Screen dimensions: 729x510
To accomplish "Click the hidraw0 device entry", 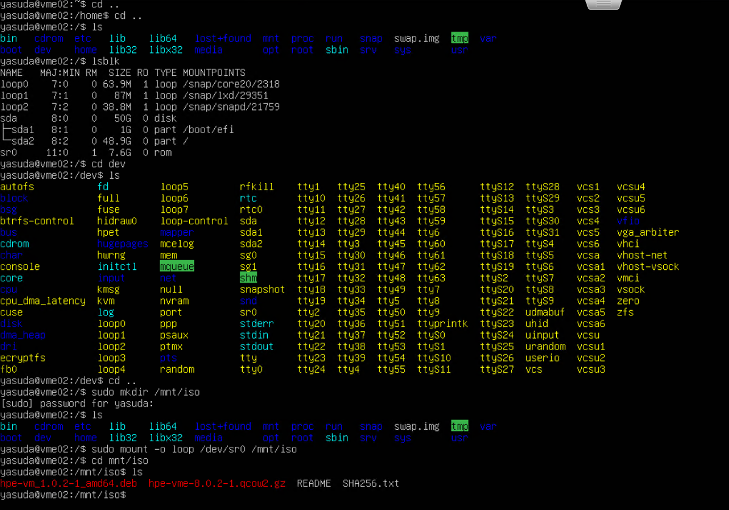I will pyautogui.click(x=117, y=221).
